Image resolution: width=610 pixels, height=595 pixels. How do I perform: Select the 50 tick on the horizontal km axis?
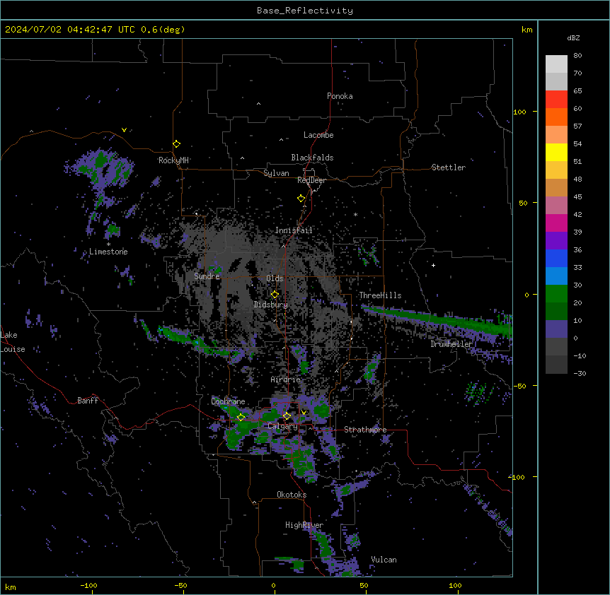(x=364, y=585)
